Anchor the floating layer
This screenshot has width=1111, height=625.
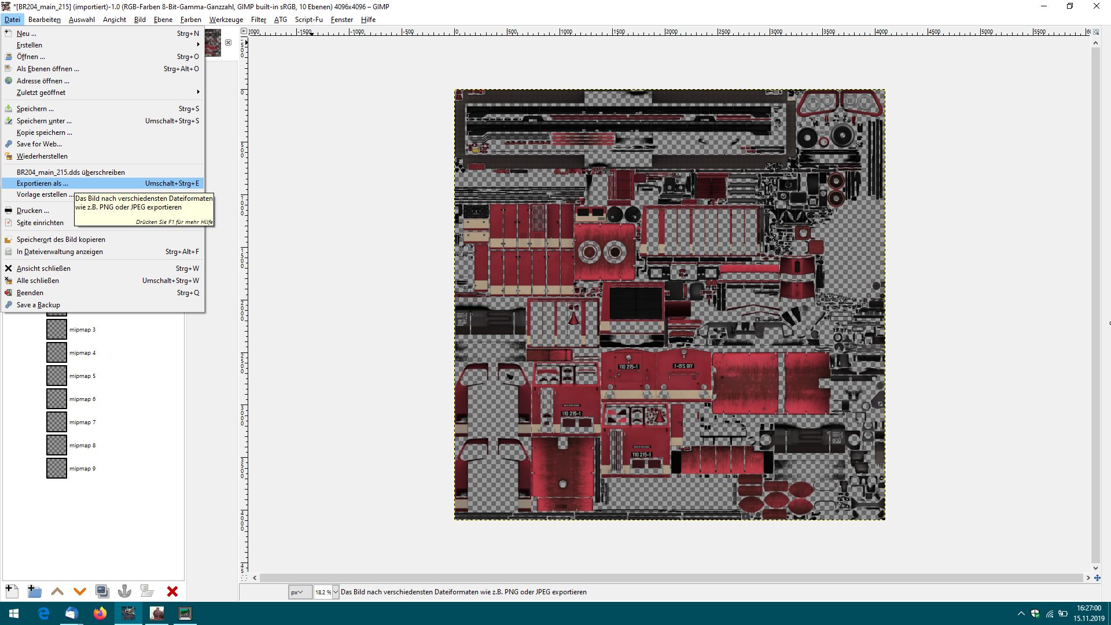124,591
